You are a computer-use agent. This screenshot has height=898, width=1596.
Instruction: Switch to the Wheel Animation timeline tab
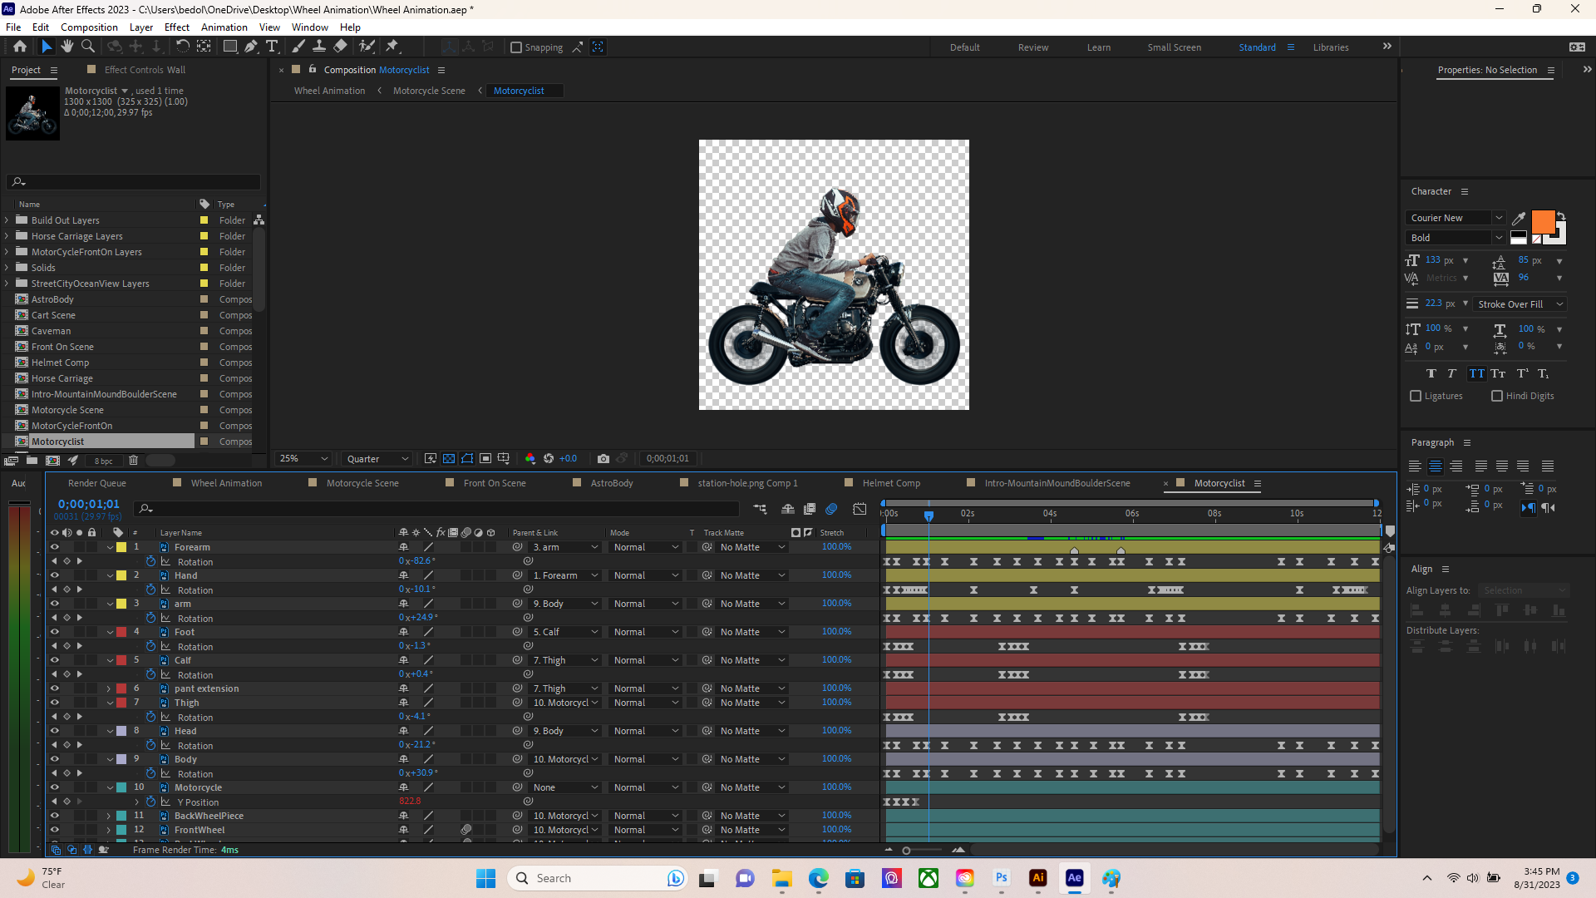pyautogui.click(x=226, y=483)
